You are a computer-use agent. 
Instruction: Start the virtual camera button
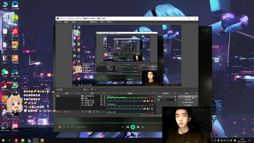tap(188, 102)
